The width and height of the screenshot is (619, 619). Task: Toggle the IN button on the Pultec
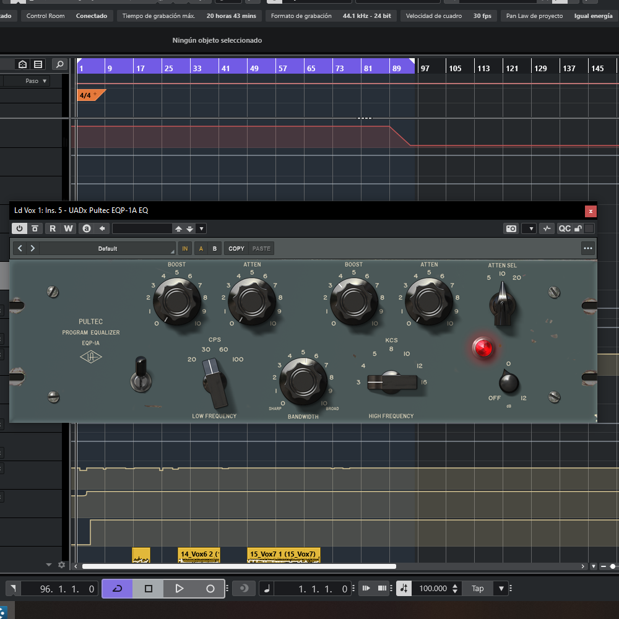pos(184,249)
